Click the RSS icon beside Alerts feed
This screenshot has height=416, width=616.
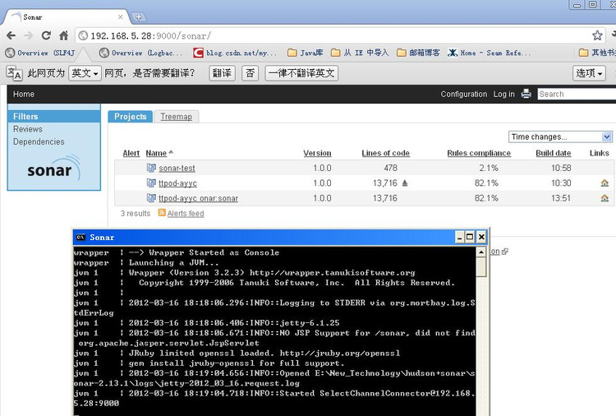162,213
